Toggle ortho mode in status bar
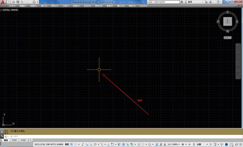This screenshot has width=243, height=147. [91, 144]
